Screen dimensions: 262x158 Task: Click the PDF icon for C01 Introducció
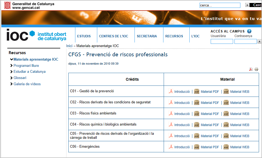pyautogui.click(x=171, y=91)
